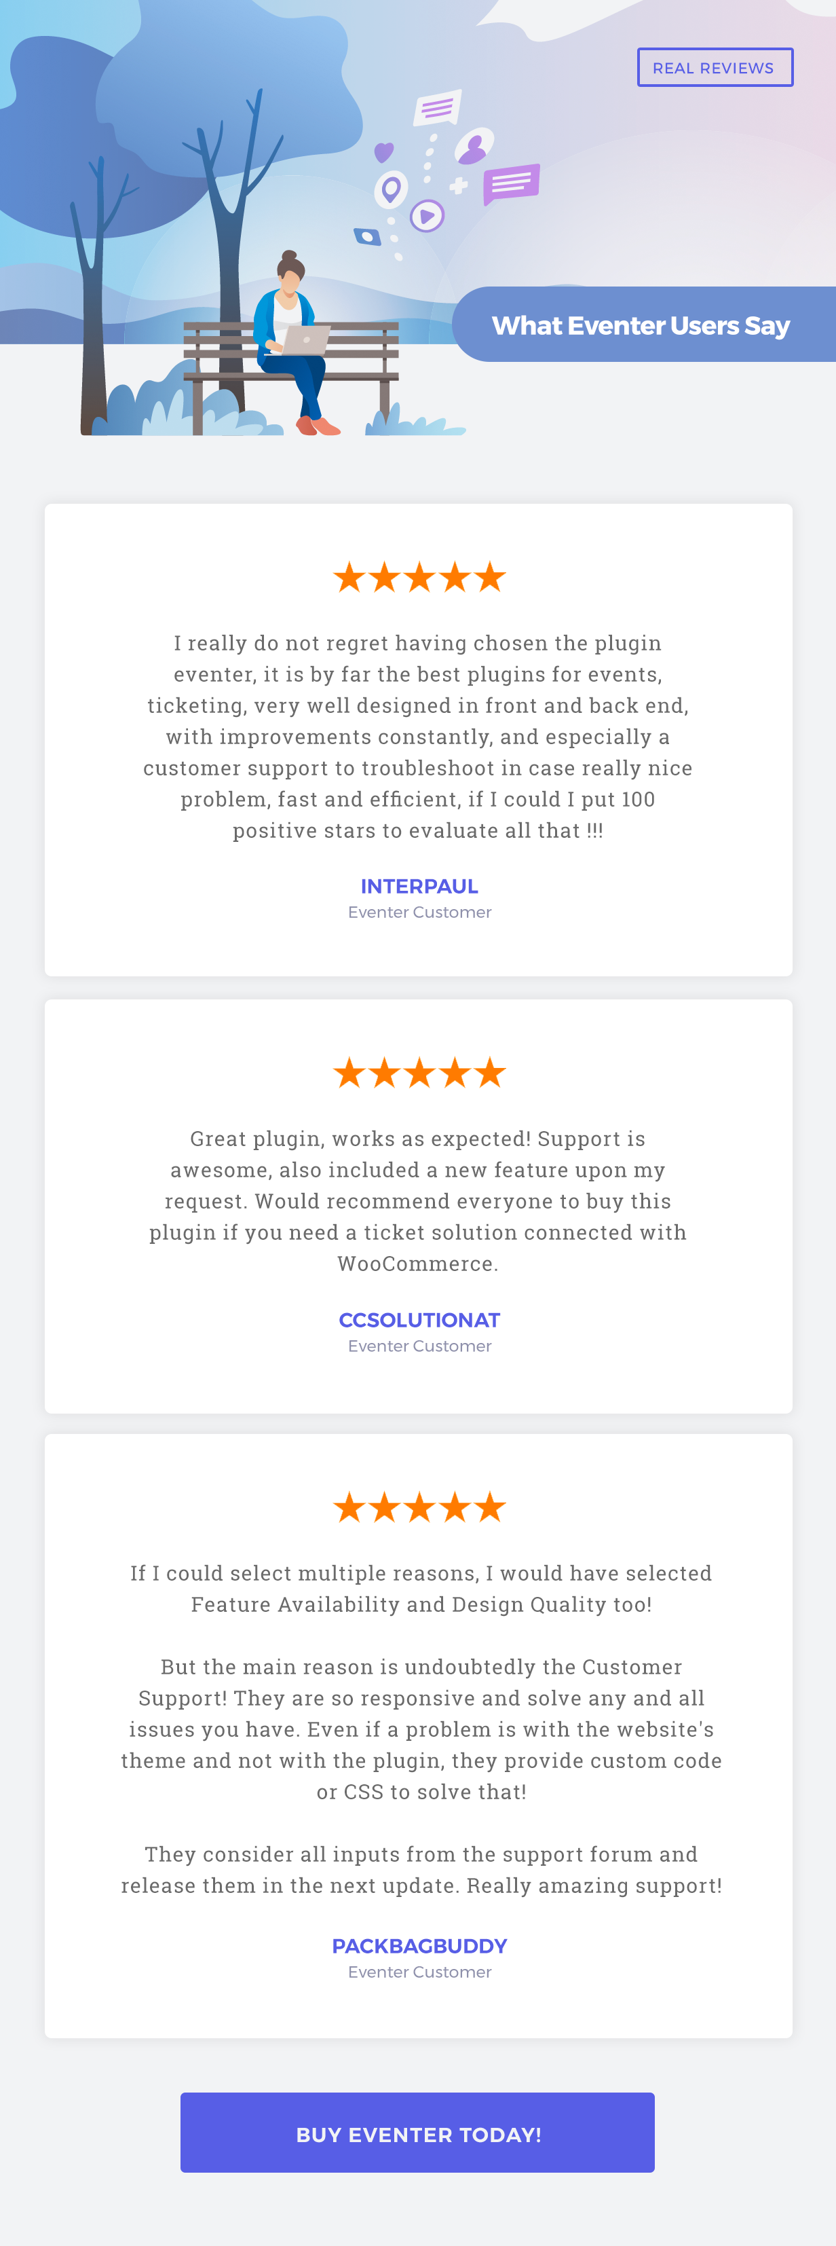The height and width of the screenshot is (2246, 836).
Task: Click Eventer Customer label under PACKBAGBUDDY
Action: 419,1972
